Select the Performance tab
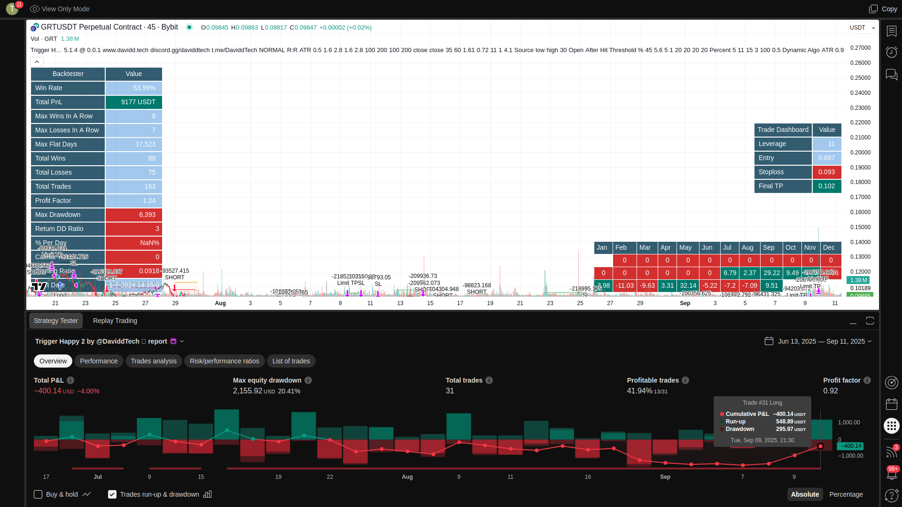The image size is (902, 507). pyautogui.click(x=99, y=361)
